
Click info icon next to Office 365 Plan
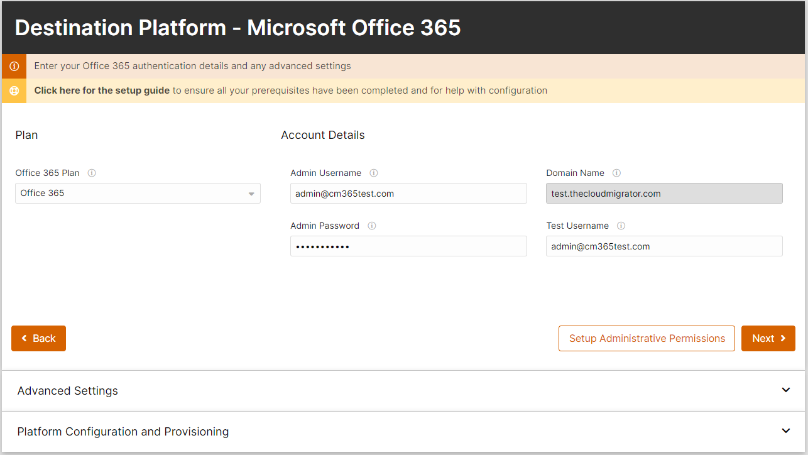[x=92, y=173]
